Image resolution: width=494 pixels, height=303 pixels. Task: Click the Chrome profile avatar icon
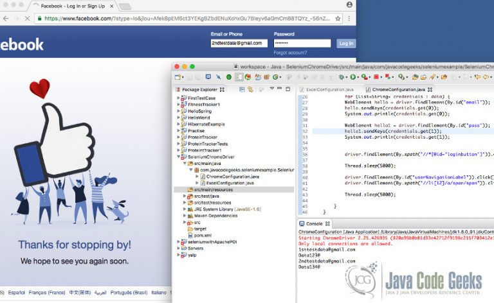click(x=349, y=4)
